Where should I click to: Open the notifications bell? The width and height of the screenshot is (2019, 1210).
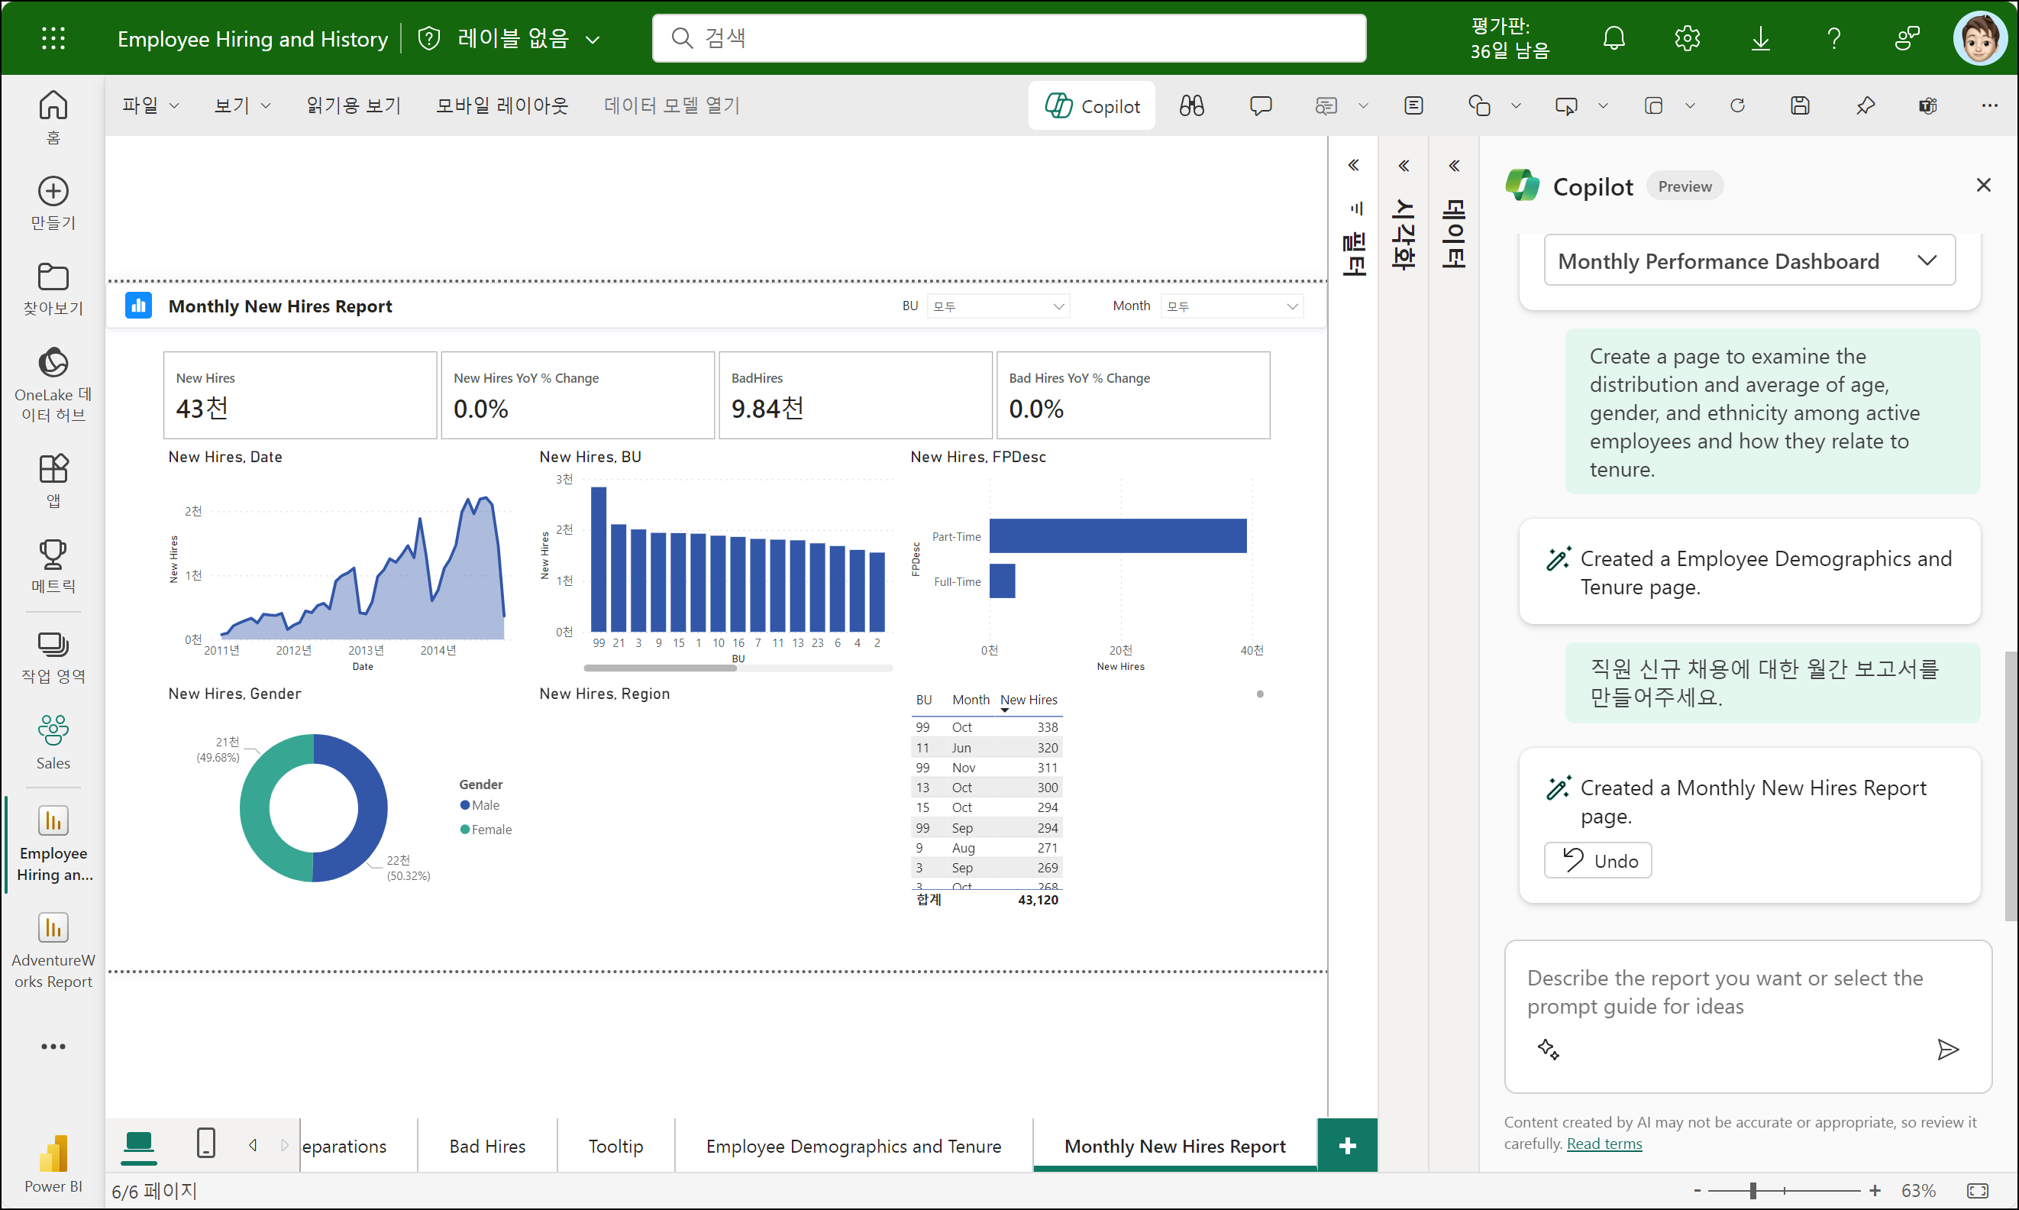point(1613,38)
